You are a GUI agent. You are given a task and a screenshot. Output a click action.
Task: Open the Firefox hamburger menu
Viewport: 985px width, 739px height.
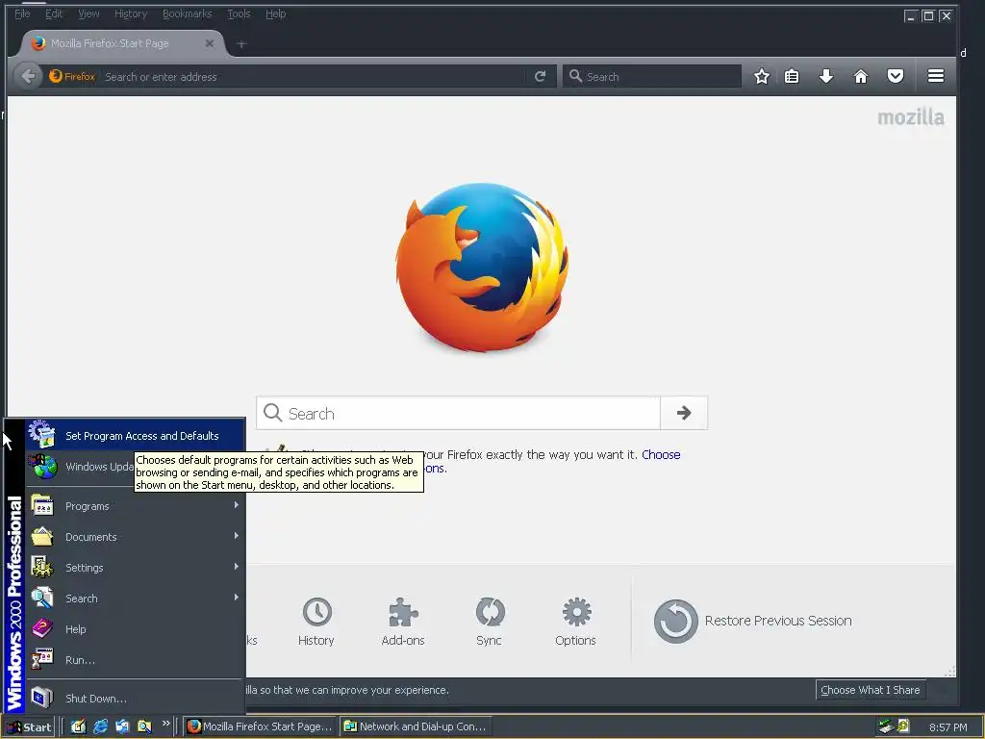click(x=935, y=77)
